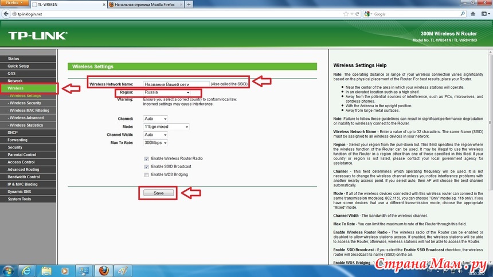Open IP & MAC Binding in sidebar
The image size is (493, 277).
(28, 184)
